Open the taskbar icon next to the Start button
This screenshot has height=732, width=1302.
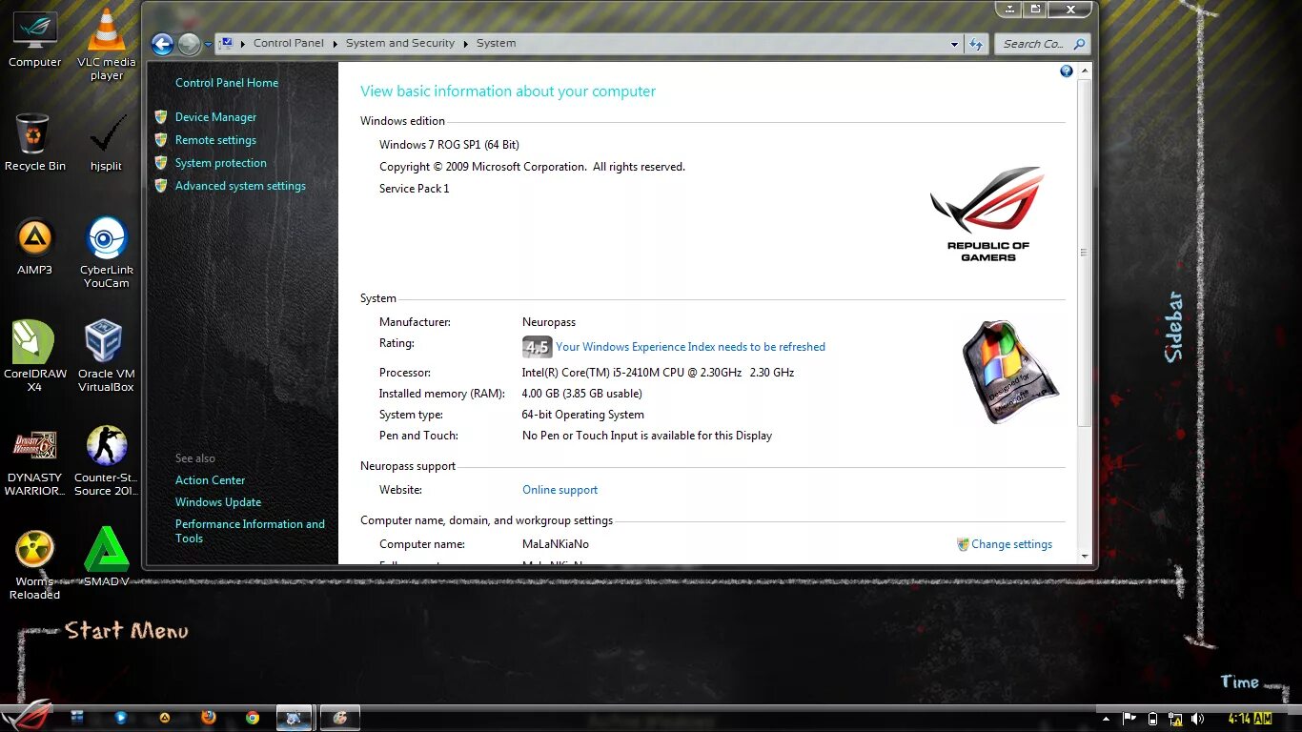pyautogui.click(x=77, y=717)
